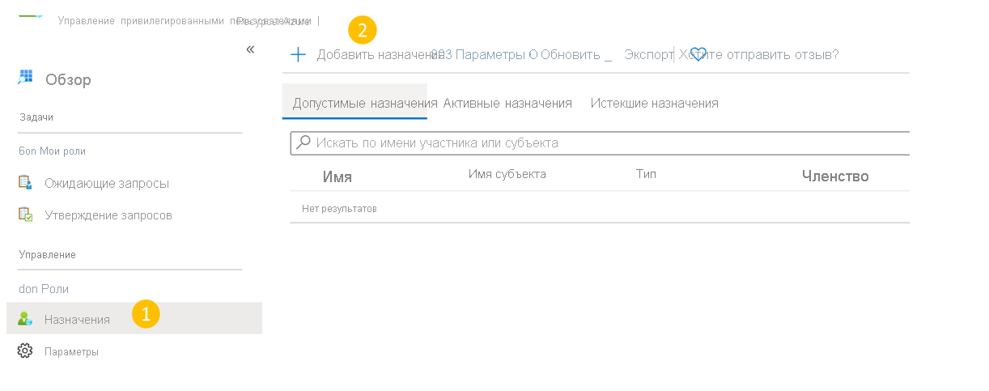Click the Нет результатов text
This screenshot has width=989, height=391.
click(x=339, y=208)
